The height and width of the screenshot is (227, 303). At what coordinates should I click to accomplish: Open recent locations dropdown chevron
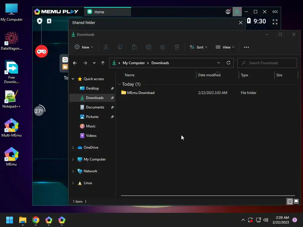(94, 63)
